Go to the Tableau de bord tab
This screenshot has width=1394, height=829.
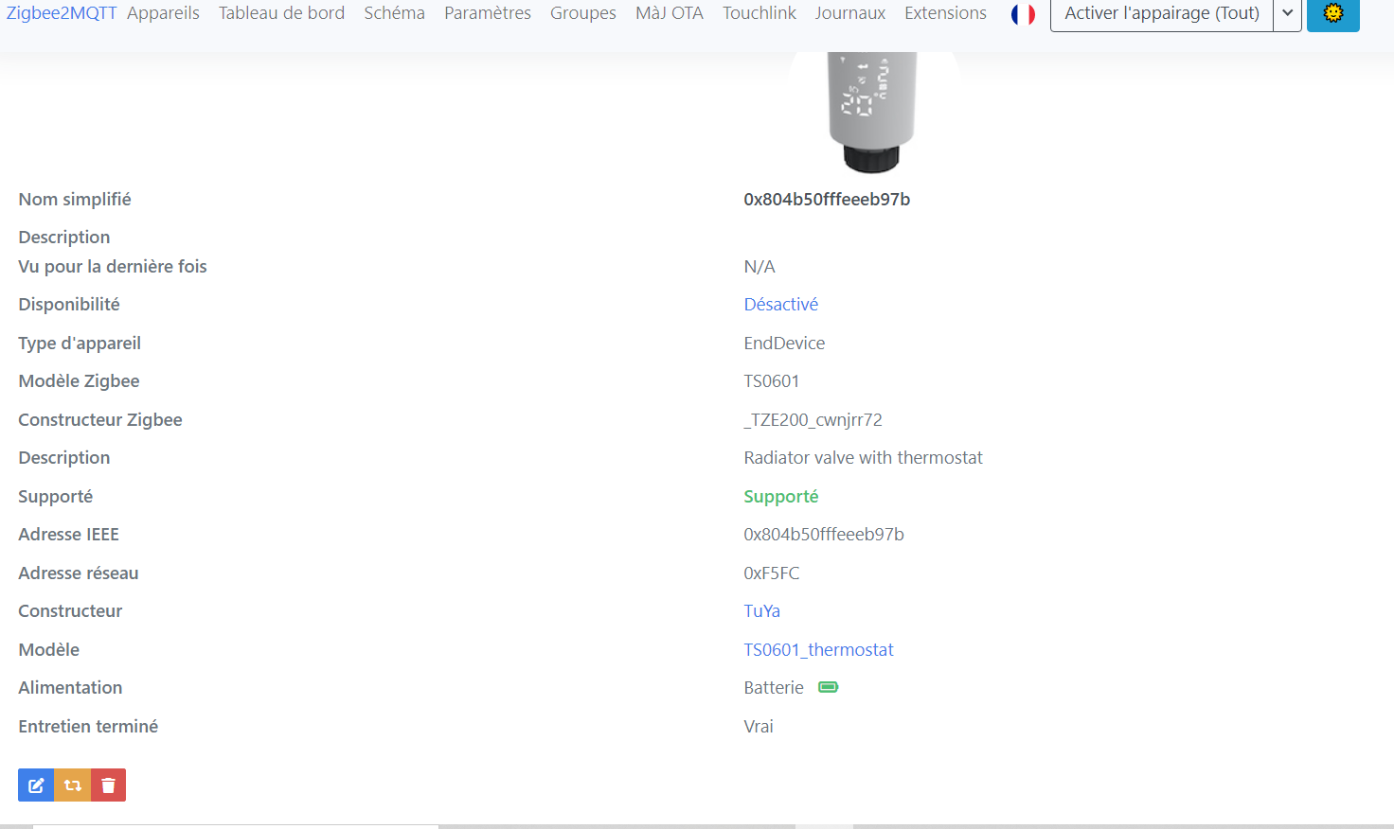coord(281,13)
